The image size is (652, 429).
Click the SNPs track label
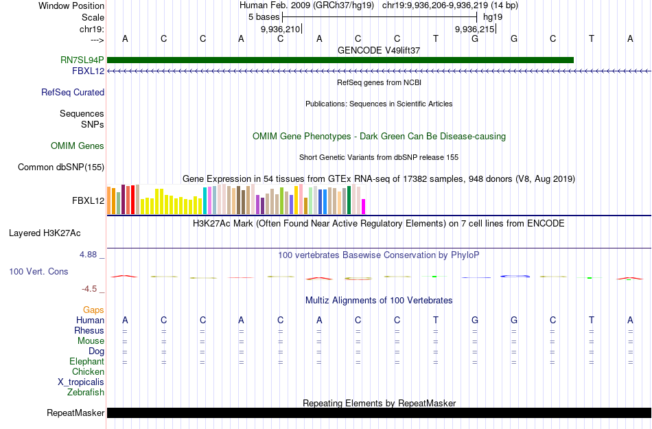coord(93,124)
